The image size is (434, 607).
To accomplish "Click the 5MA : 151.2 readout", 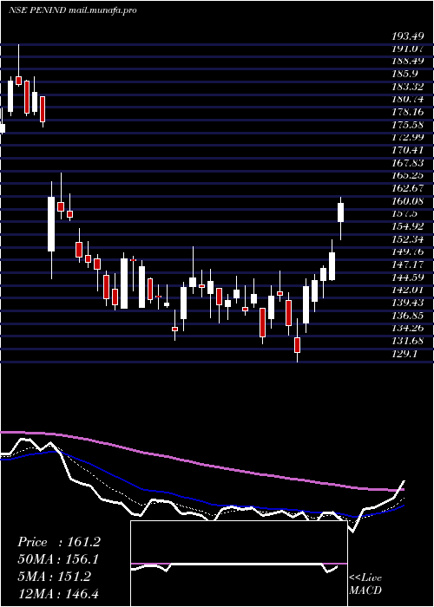I will pos(54,577).
